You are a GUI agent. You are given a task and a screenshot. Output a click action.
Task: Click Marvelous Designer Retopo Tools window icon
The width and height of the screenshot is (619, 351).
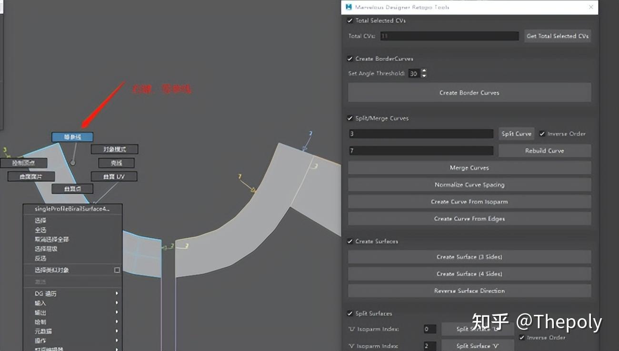click(349, 7)
